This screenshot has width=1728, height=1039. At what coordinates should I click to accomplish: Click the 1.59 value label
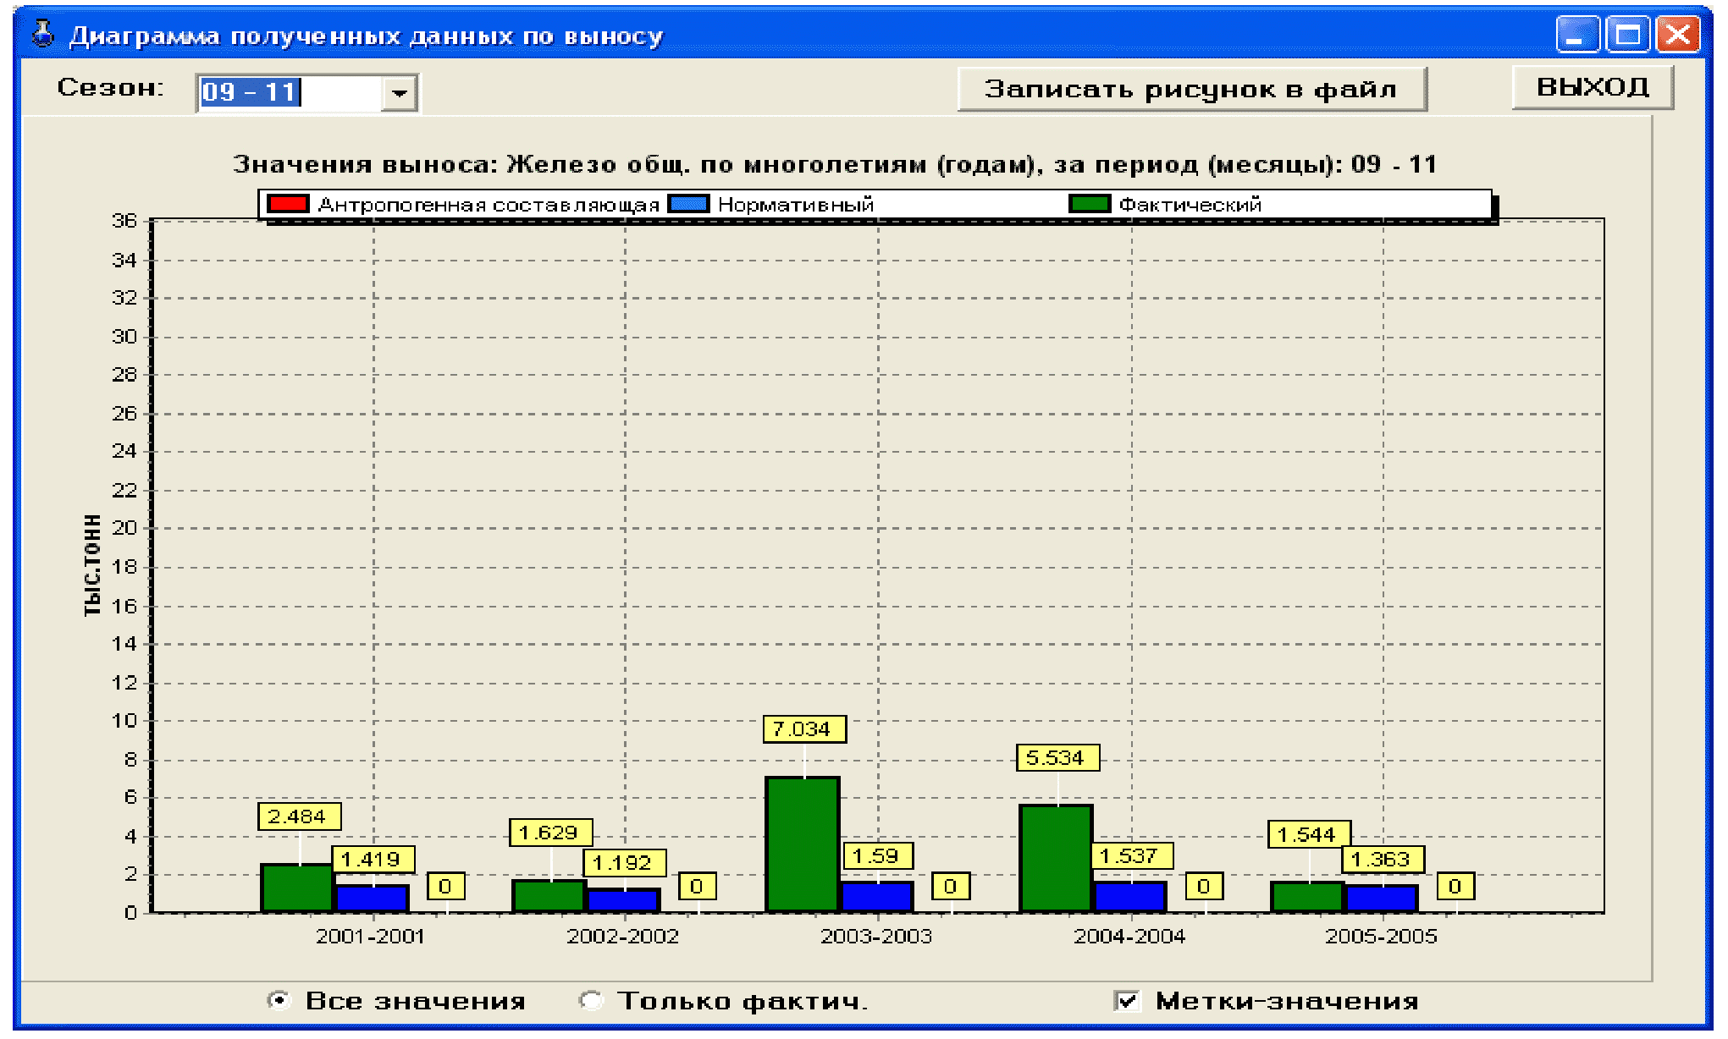878,856
